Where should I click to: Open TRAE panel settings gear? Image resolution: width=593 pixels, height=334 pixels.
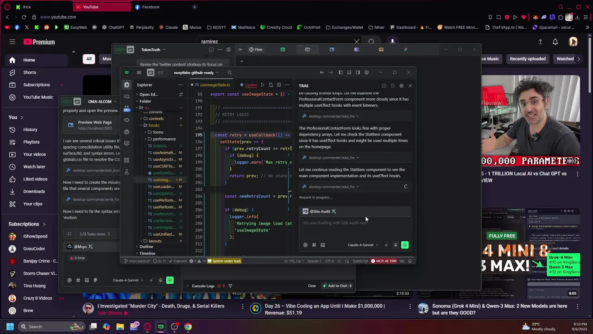[x=401, y=86]
